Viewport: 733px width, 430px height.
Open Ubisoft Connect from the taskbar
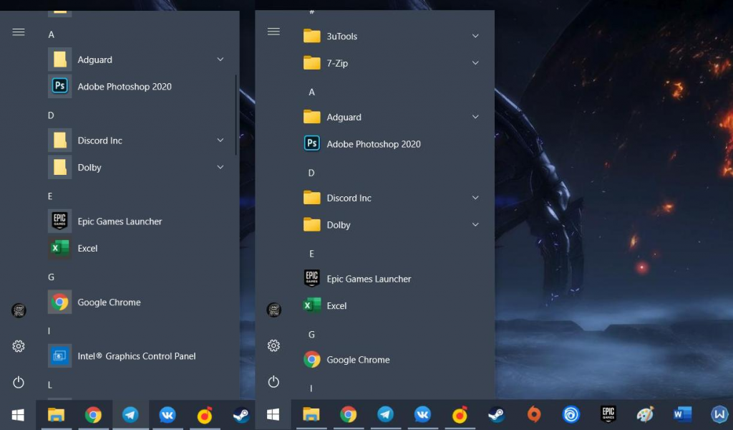571,414
